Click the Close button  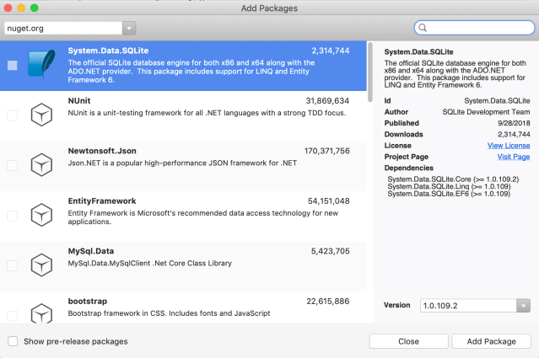pyautogui.click(x=408, y=341)
